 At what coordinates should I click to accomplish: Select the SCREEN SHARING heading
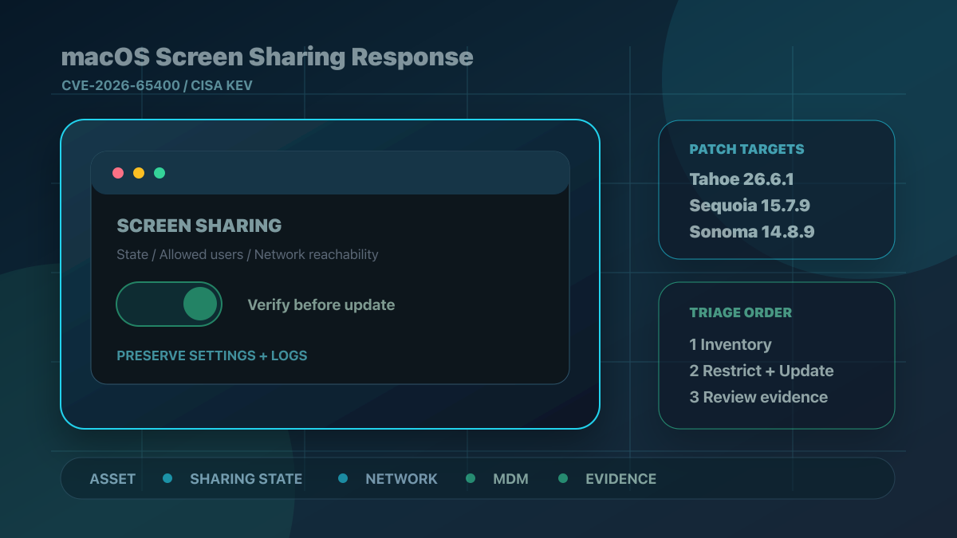[x=199, y=226]
